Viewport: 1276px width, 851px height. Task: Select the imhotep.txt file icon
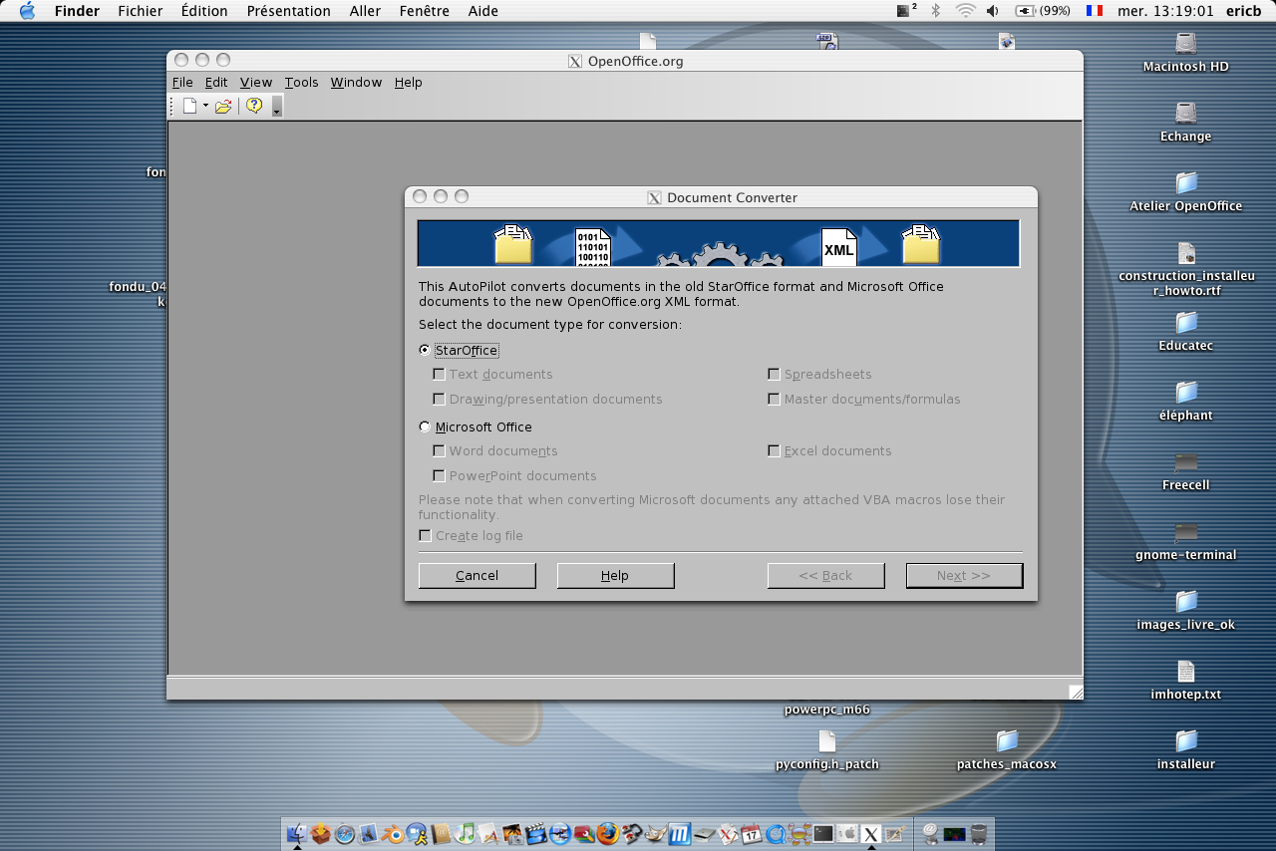coord(1185,672)
